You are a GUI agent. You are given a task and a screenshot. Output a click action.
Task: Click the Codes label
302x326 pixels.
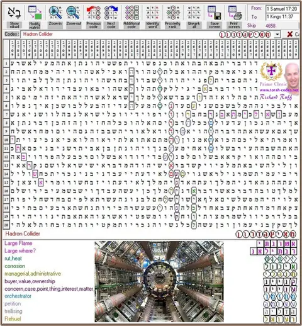pos(12,34)
